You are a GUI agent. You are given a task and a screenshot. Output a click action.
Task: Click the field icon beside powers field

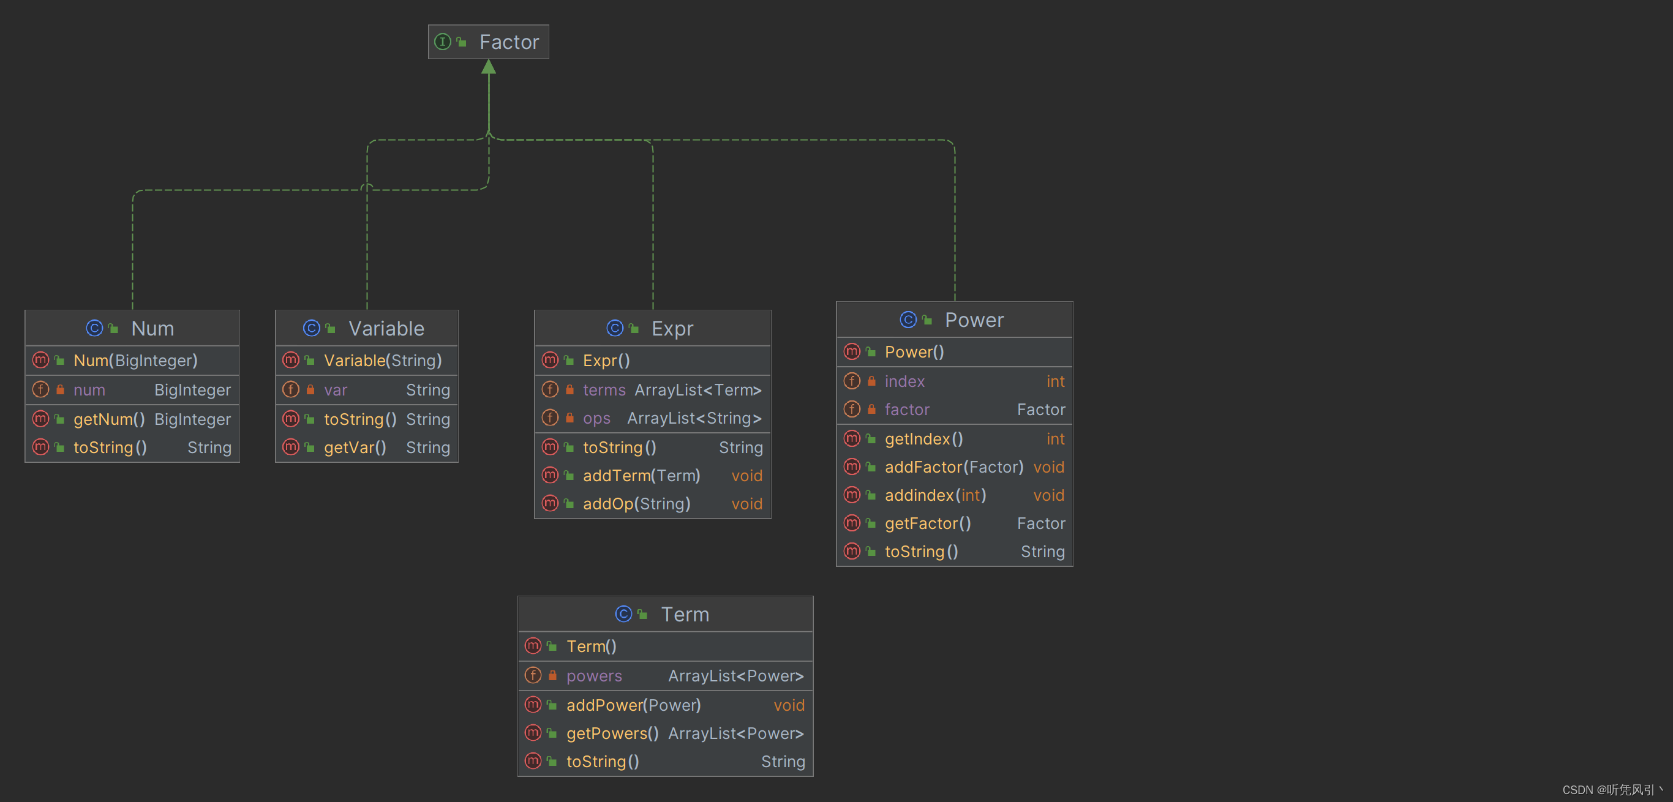pyautogui.click(x=533, y=675)
